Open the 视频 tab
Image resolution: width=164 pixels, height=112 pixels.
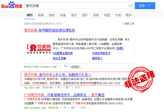(x=96, y=15)
